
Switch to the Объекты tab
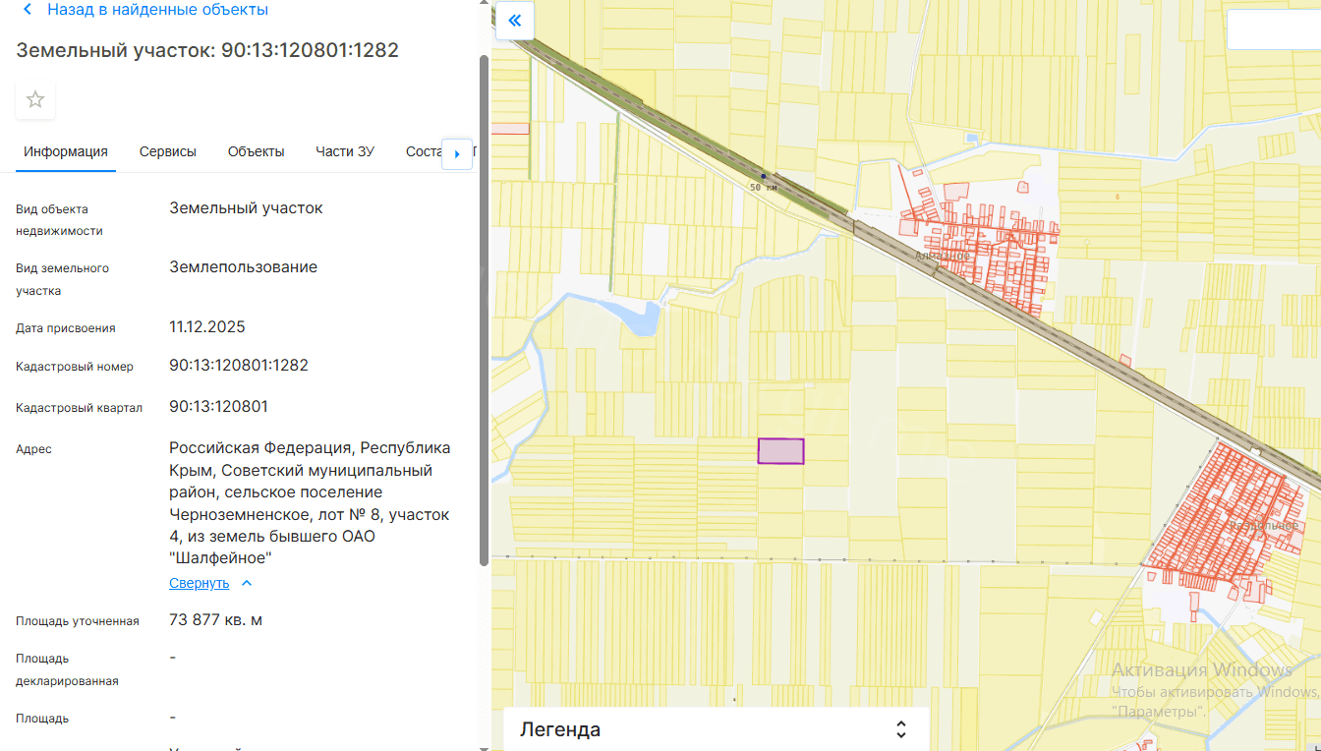click(x=256, y=151)
